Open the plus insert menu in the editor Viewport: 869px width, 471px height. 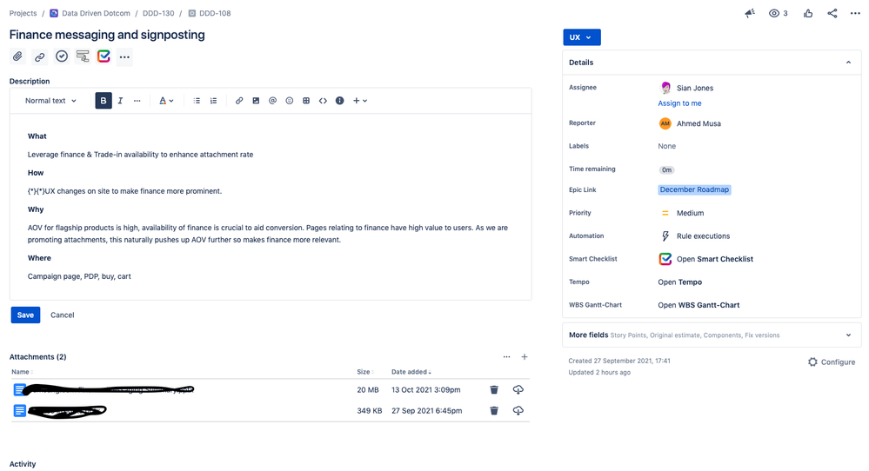coord(360,101)
